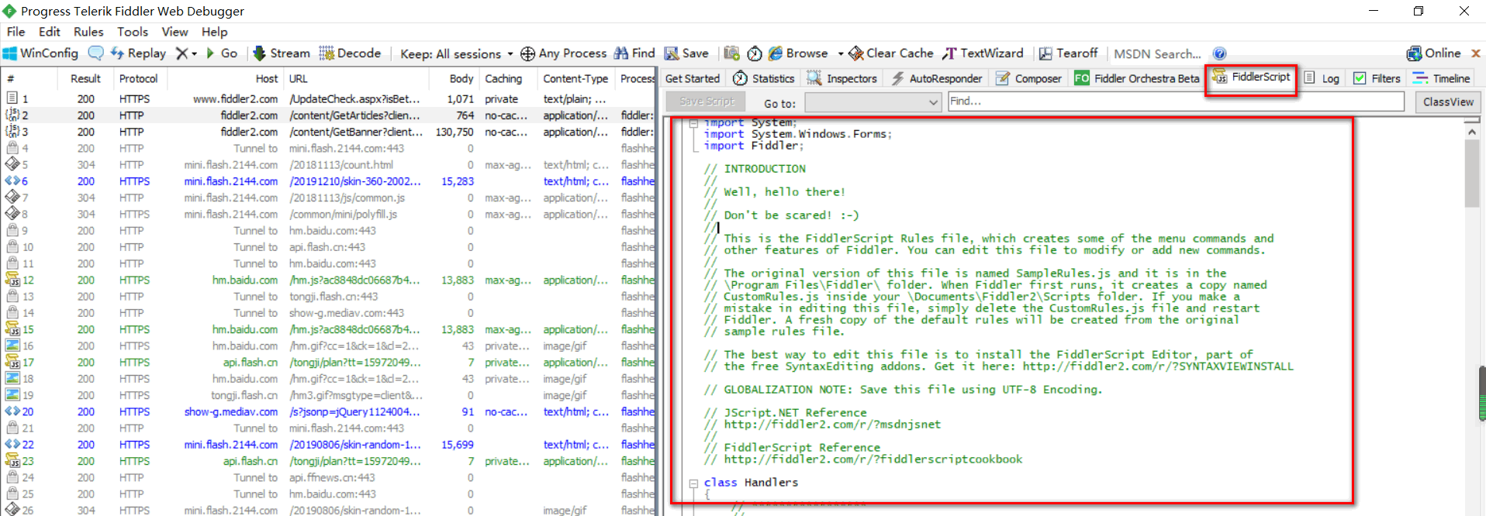
Task: Click the Go resume button
Action: click(222, 53)
